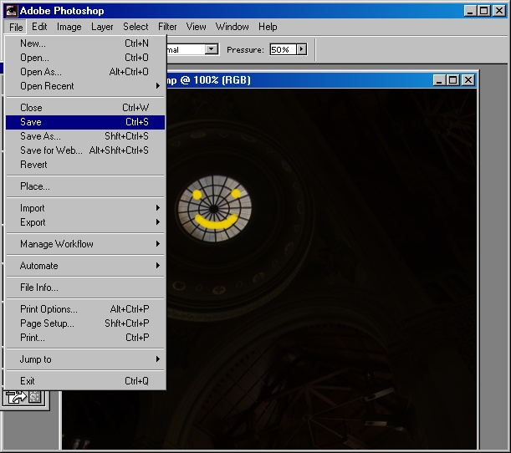
Task: Minimize the Adobe Photoshop window
Action: 470,11
